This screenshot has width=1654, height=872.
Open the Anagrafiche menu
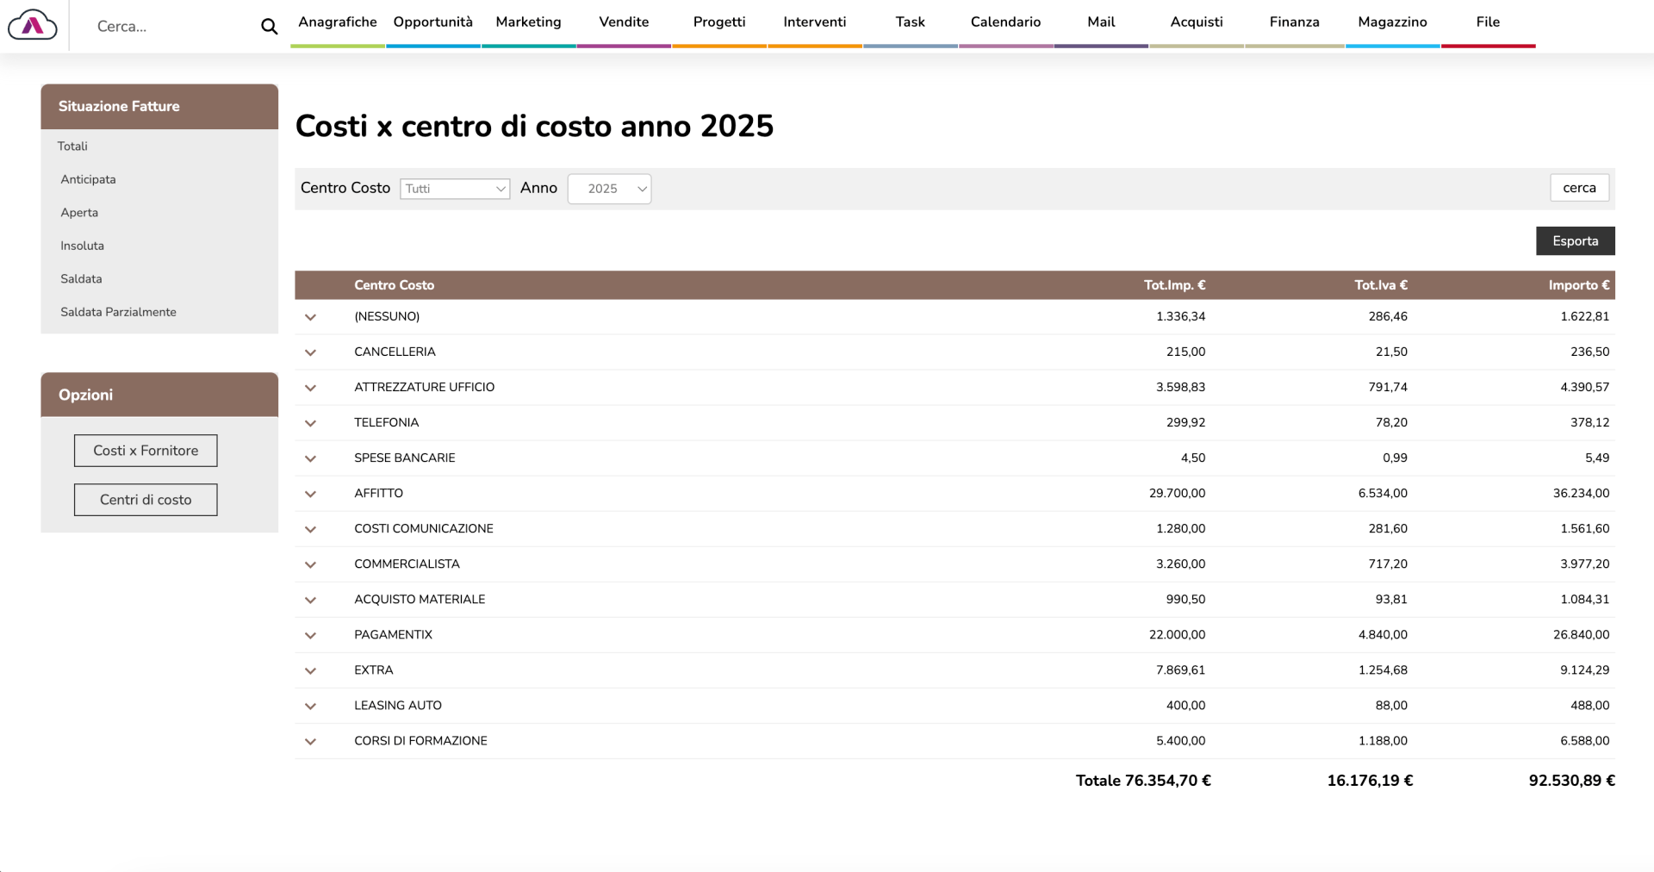pyautogui.click(x=337, y=22)
